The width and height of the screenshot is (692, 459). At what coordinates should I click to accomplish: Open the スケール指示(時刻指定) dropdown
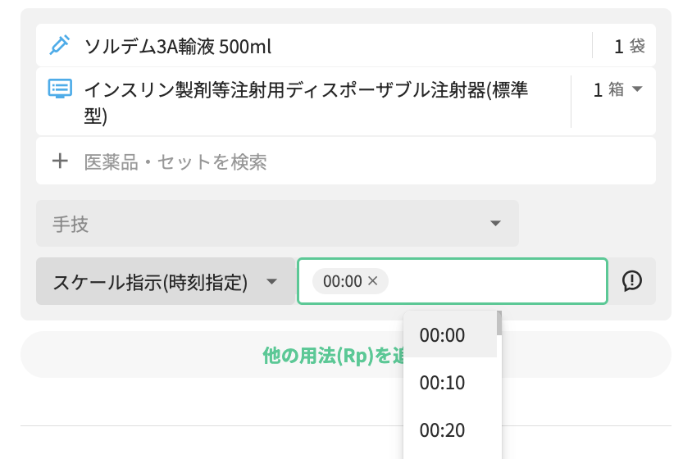click(x=271, y=282)
